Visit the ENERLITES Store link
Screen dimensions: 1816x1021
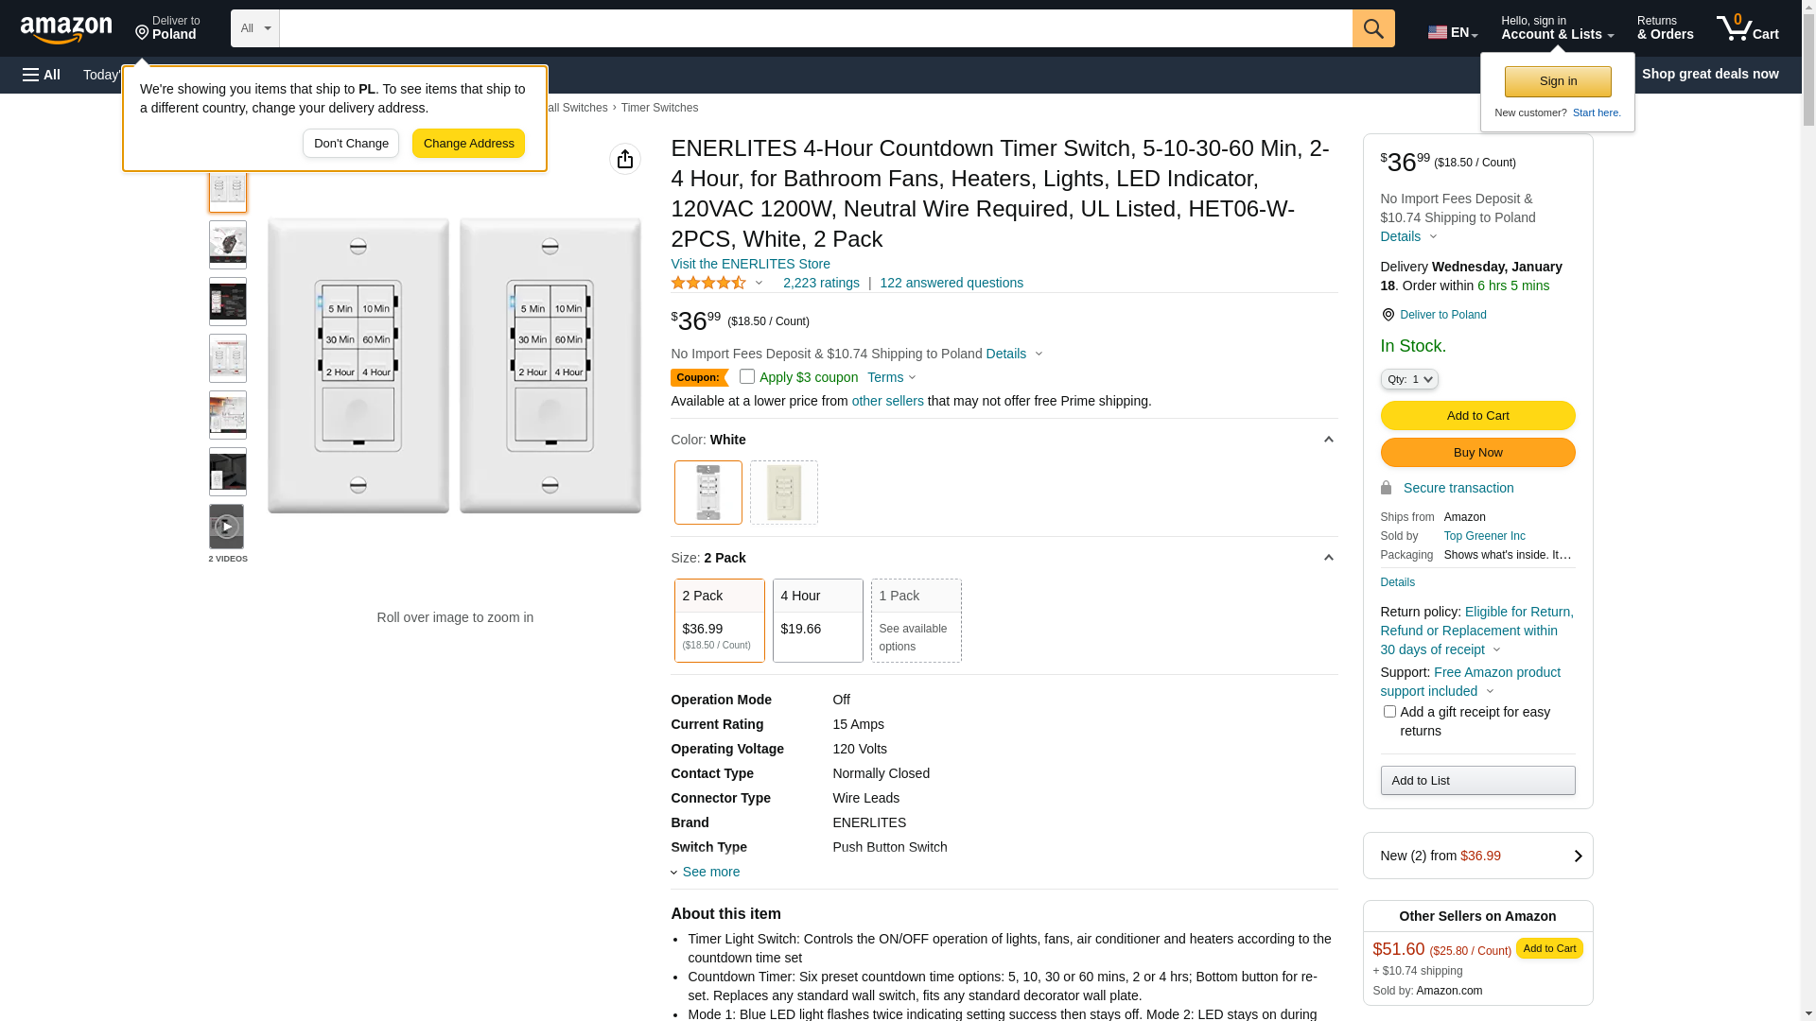[x=750, y=264]
